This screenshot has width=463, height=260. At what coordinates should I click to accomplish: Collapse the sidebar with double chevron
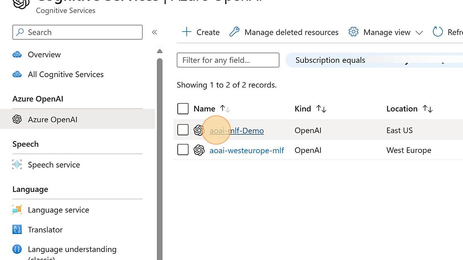[x=154, y=32]
